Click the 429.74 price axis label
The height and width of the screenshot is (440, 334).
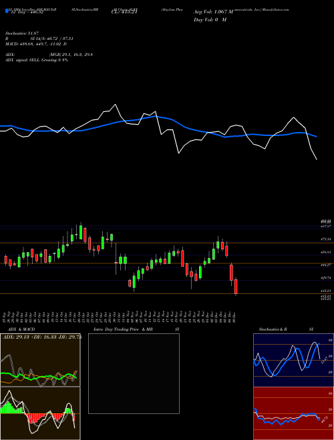point(327,278)
